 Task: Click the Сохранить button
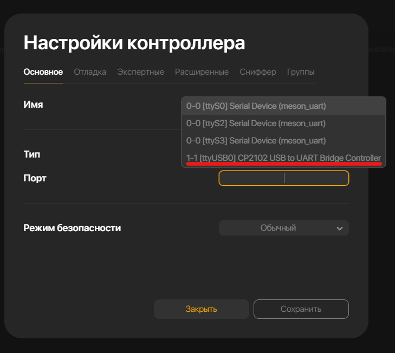pos(301,309)
